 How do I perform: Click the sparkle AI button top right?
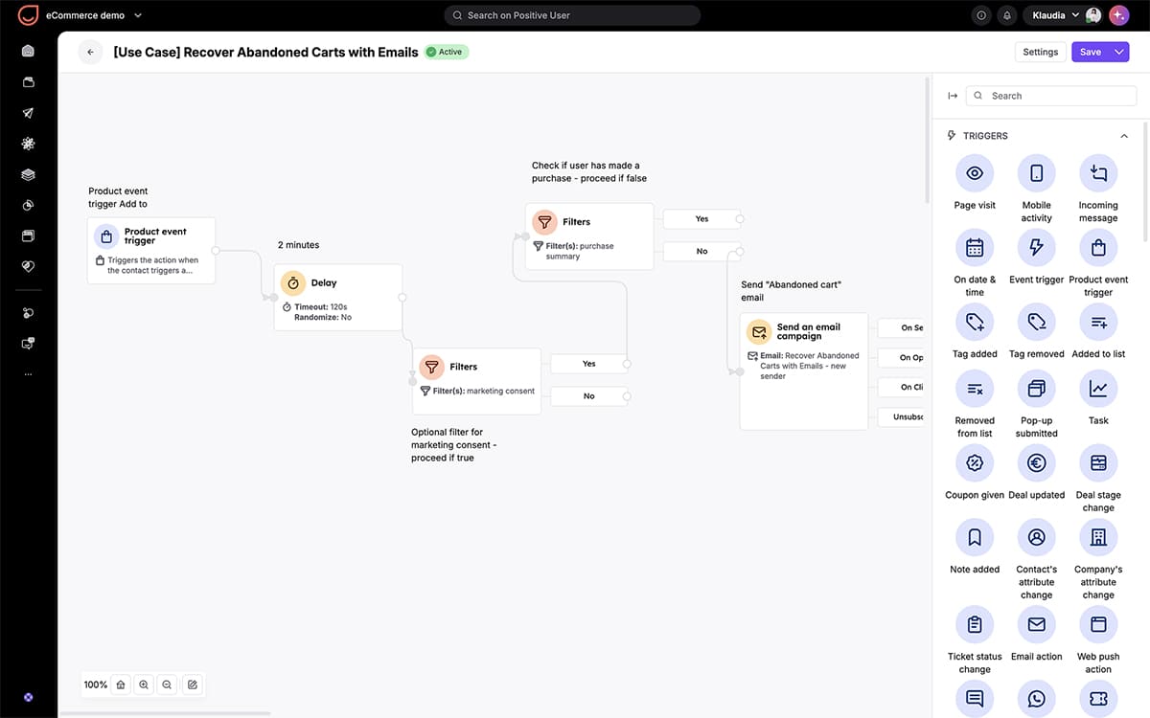click(x=1118, y=15)
